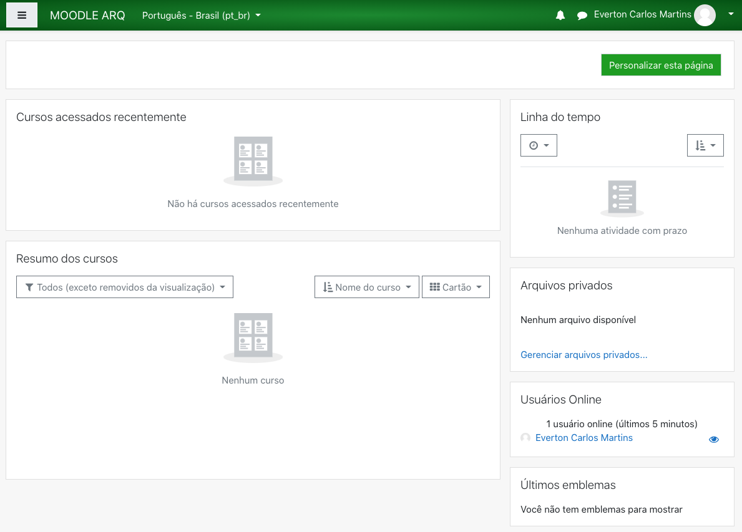Click '1 usuário online (últimos 5 minutos)' text
Image resolution: width=742 pixels, height=532 pixels.
coord(622,423)
